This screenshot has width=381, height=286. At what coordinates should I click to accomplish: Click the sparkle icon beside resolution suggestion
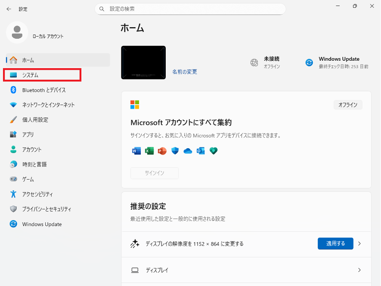coord(135,244)
